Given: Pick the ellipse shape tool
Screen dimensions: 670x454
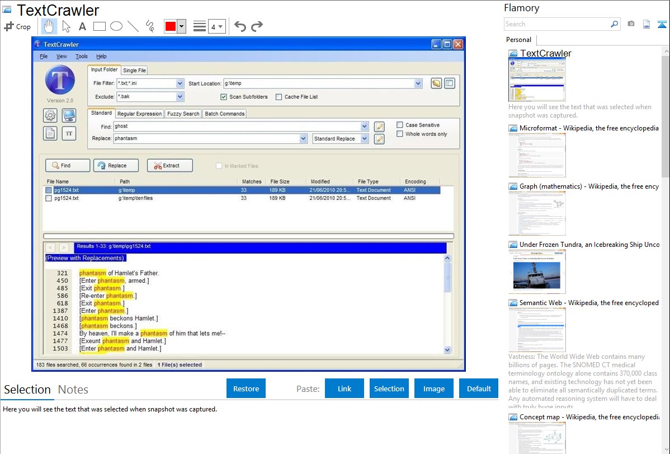Looking at the screenshot, I should point(116,26).
